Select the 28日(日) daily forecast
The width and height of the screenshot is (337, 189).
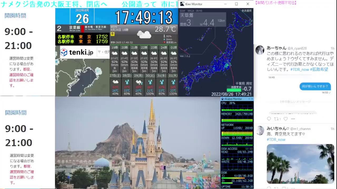tap(127, 85)
